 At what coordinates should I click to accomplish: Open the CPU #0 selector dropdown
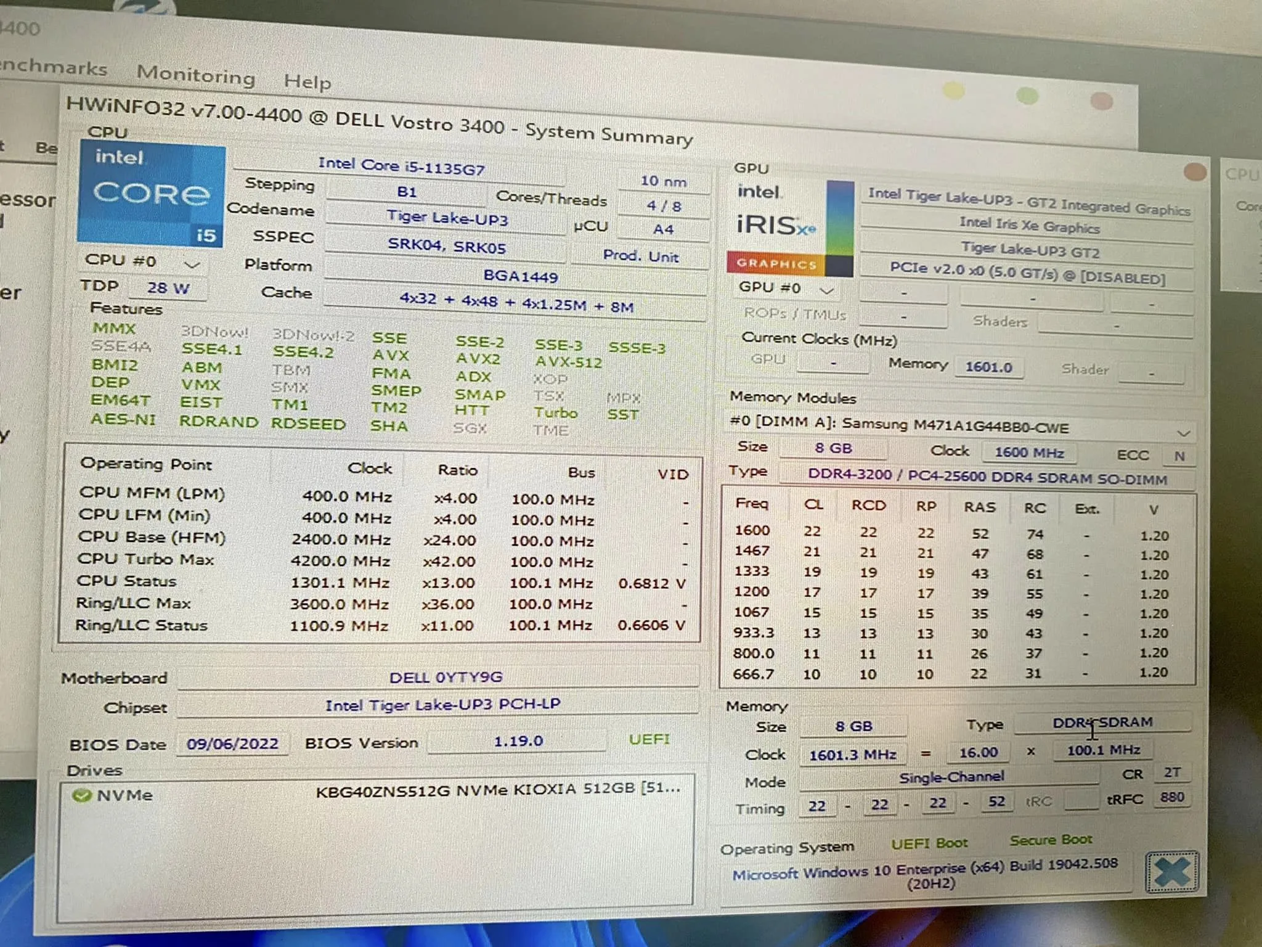tap(143, 261)
